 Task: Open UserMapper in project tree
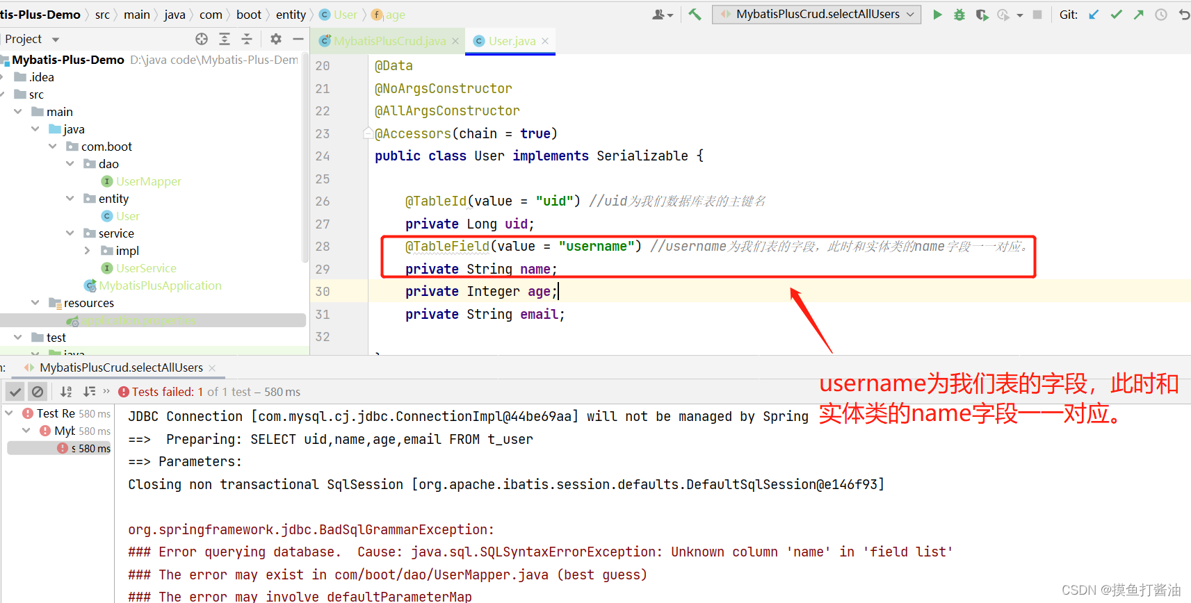(141, 181)
